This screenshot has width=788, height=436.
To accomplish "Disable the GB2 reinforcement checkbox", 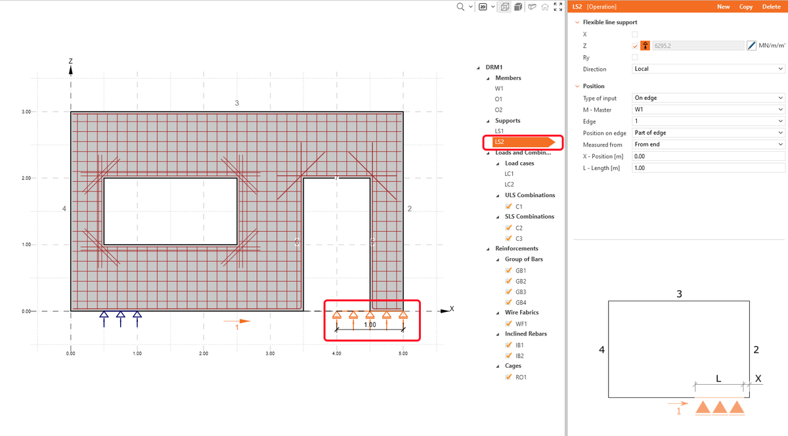I will 508,281.
